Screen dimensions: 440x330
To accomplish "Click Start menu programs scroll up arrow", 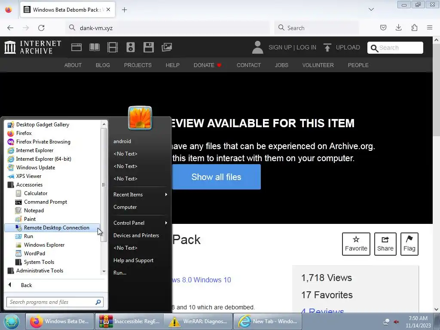I will pos(104,124).
